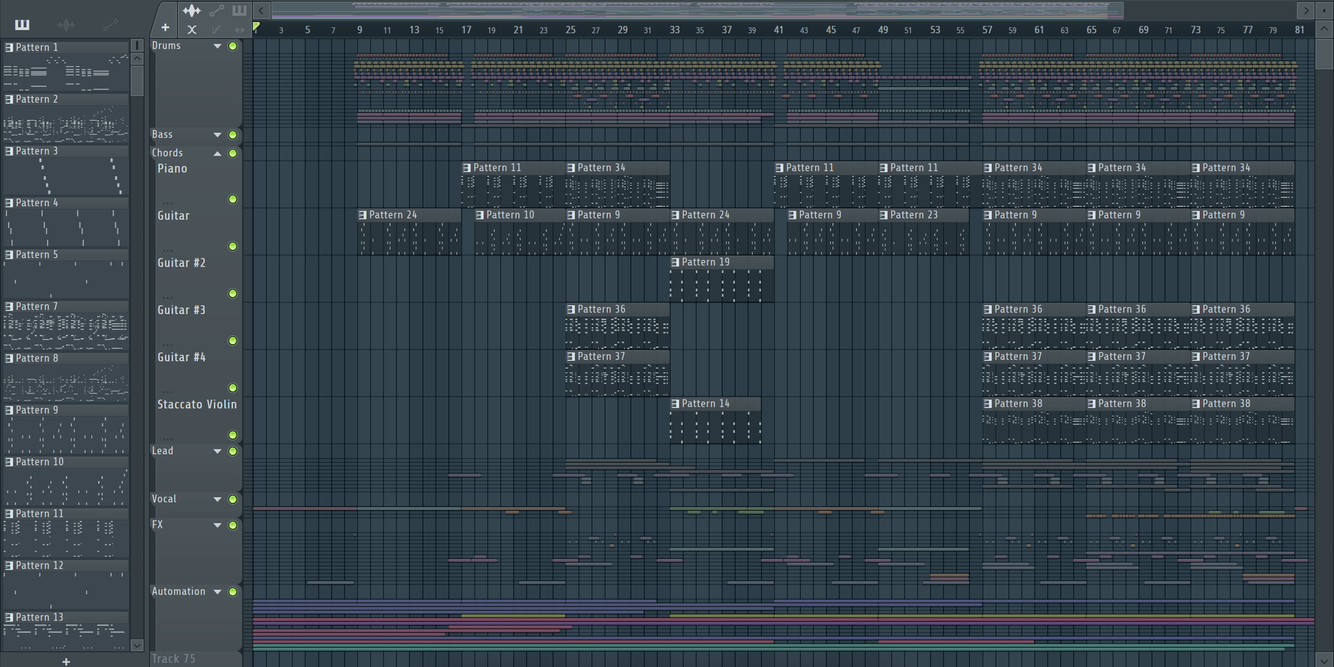This screenshot has height=667, width=1334.
Task: Select Pattern 7 in the picker list
Action: pyautogui.click(x=36, y=307)
